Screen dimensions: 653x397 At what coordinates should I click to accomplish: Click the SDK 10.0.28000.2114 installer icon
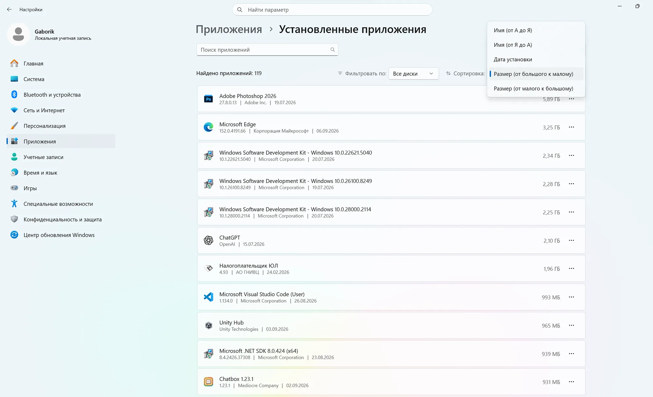[209, 212]
